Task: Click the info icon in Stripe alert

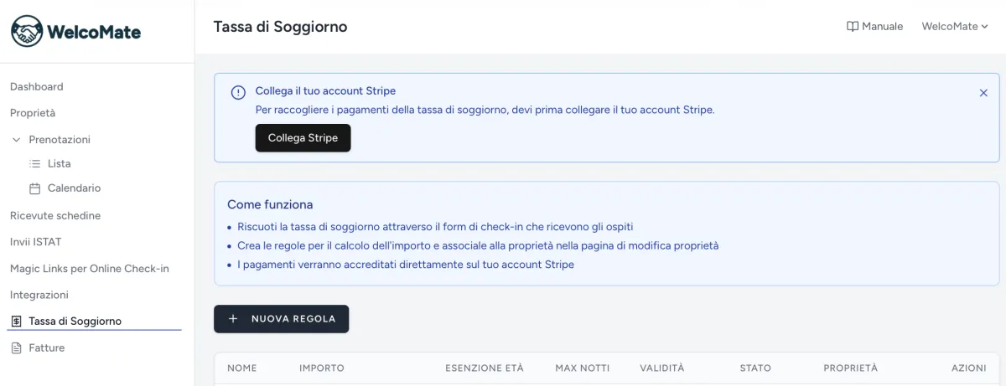Action: [238, 92]
